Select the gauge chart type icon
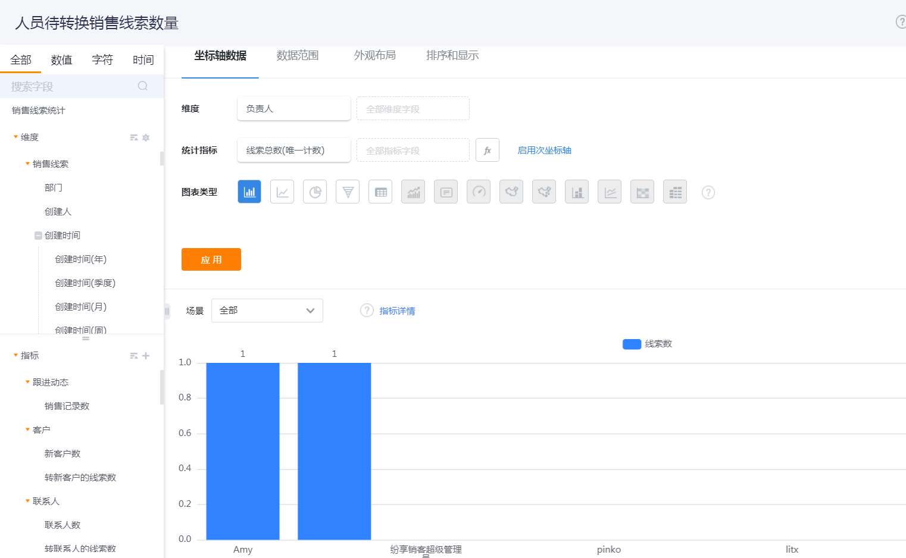The image size is (906, 558). pyautogui.click(x=479, y=192)
